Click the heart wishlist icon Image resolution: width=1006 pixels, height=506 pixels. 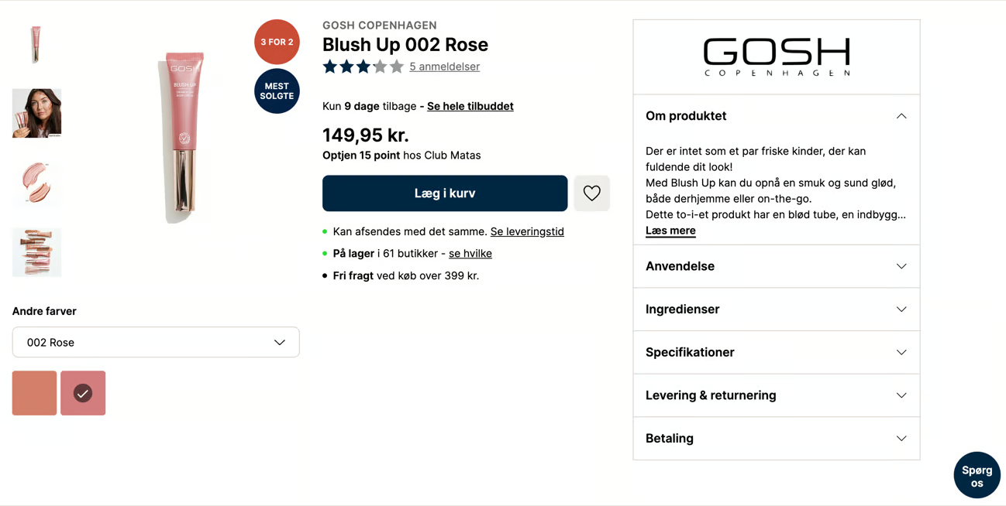(591, 193)
